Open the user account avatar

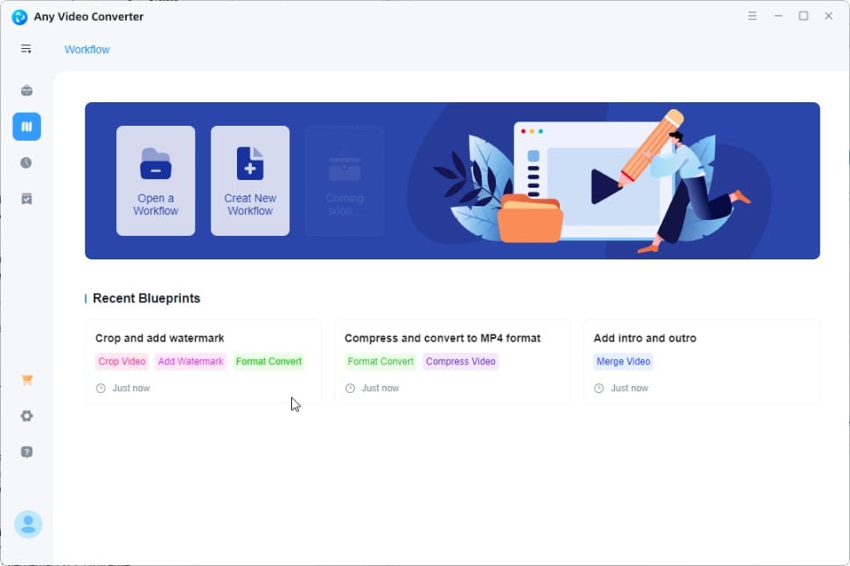click(x=28, y=524)
